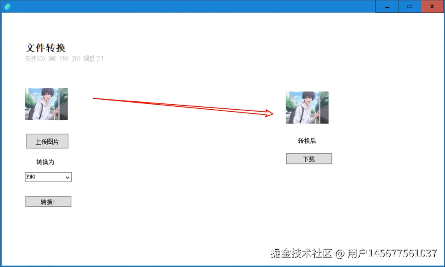The image size is (445, 267).
Task: Start conversion with the 转换! button
Action: [x=48, y=201]
